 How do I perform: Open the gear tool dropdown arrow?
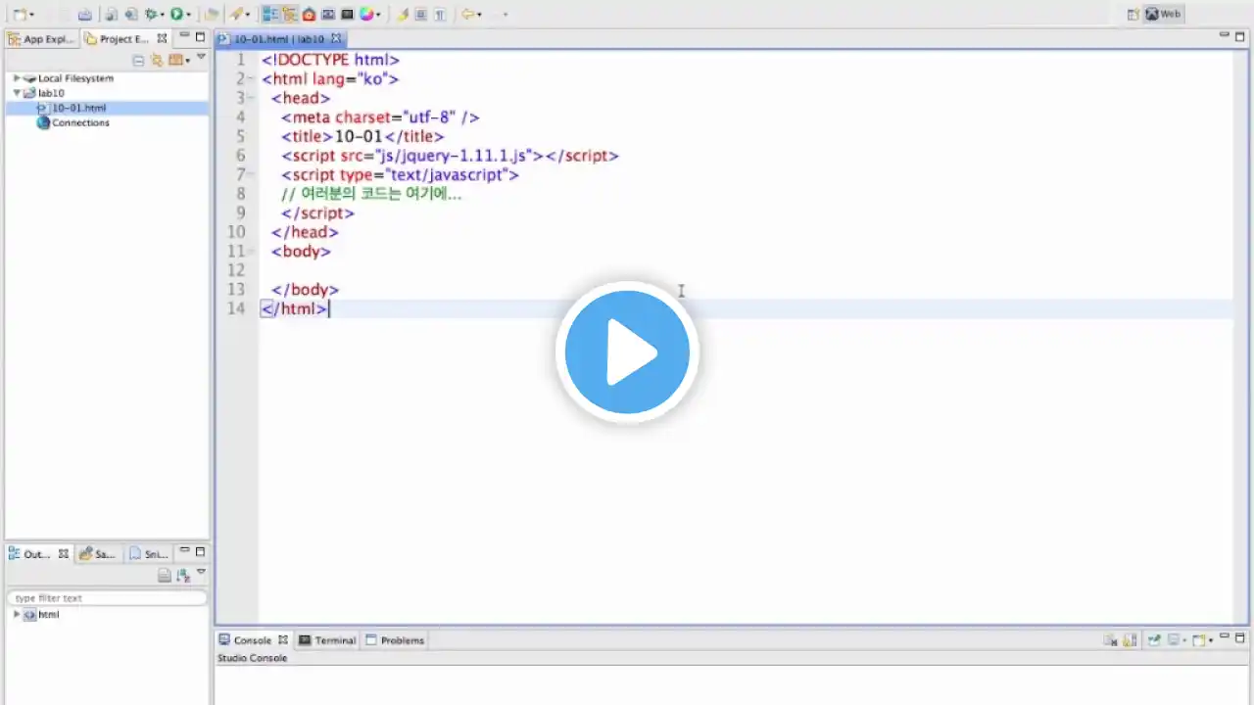(163, 15)
